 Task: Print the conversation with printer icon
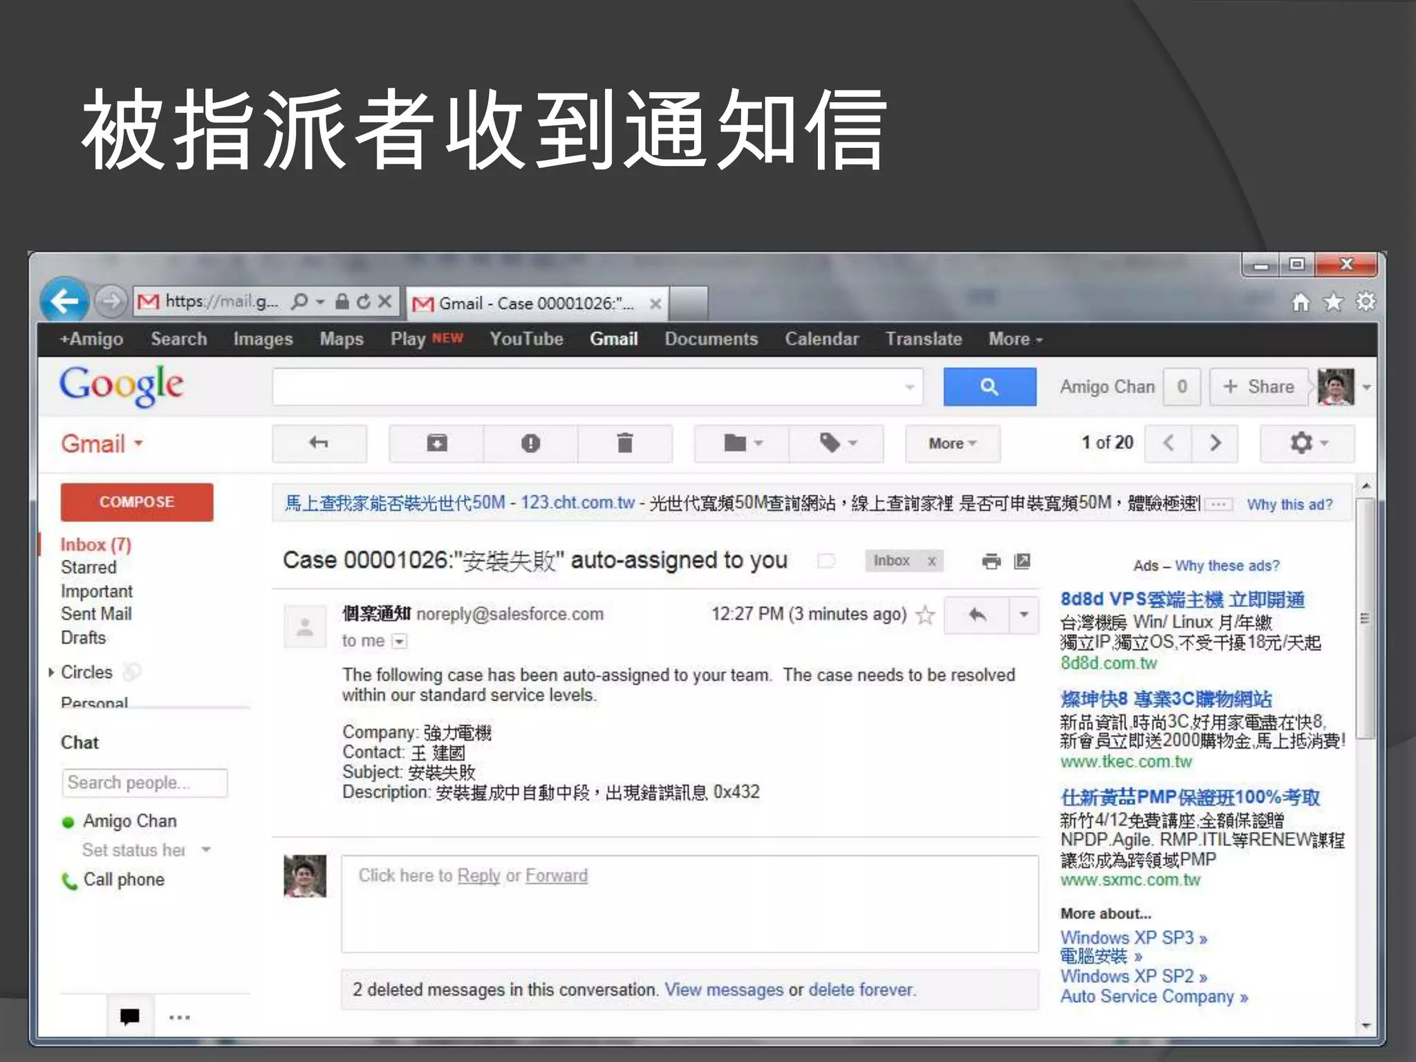[991, 561]
